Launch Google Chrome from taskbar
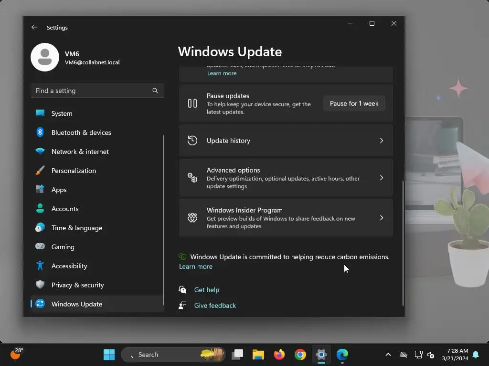 pos(300,355)
